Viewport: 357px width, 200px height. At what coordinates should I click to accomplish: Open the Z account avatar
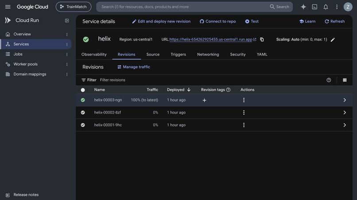click(348, 7)
